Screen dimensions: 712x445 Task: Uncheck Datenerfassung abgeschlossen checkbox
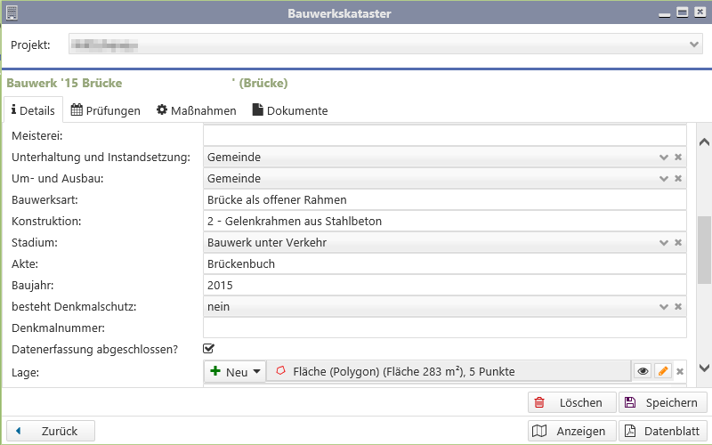tap(209, 349)
